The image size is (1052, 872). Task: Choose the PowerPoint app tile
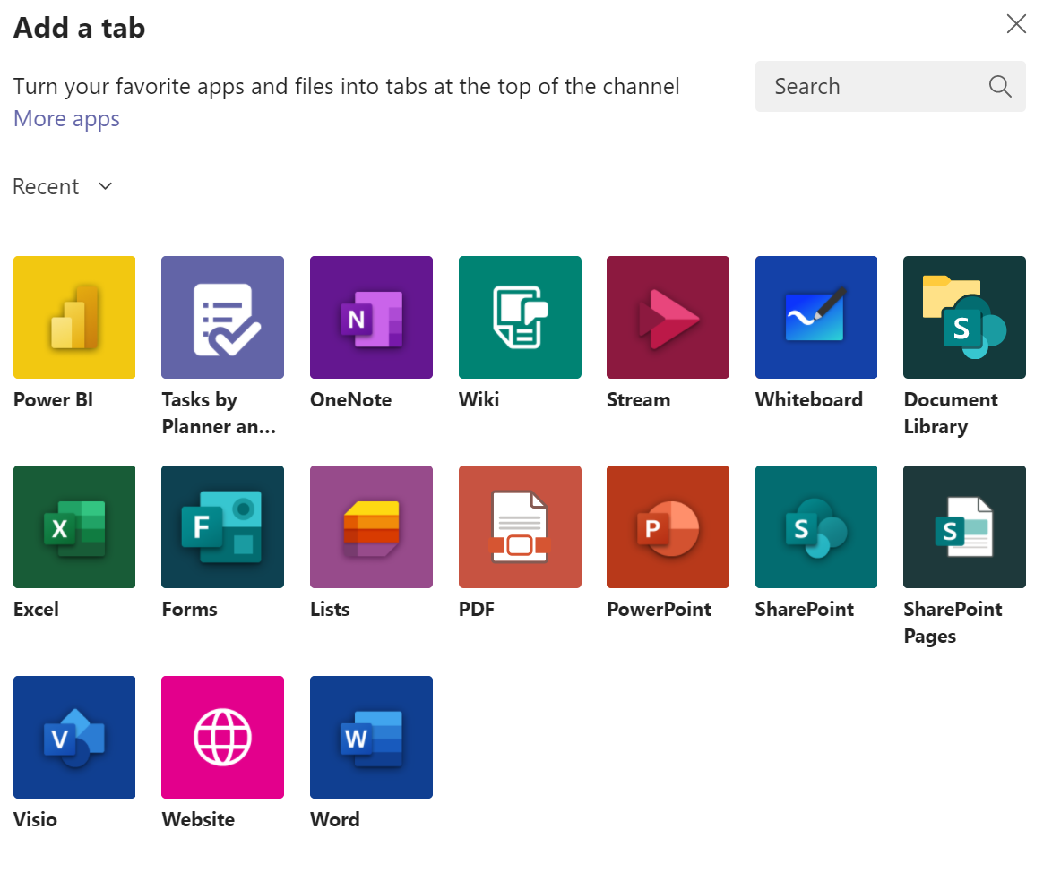(x=668, y=526)
